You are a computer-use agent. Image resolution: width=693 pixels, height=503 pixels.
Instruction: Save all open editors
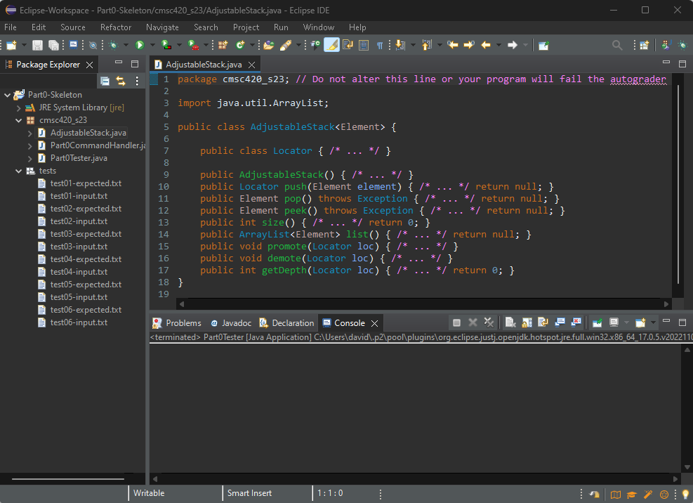(52, 44)
